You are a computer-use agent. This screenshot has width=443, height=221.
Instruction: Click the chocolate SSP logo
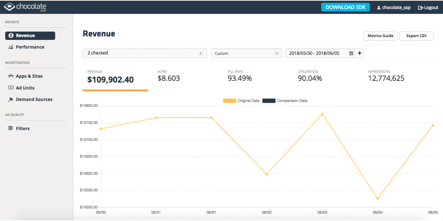(x=25, y=7)
